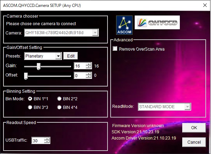Decrease Gain with spinner down arrow
Screen dimensions: 216x154
(x=89, y=68)
